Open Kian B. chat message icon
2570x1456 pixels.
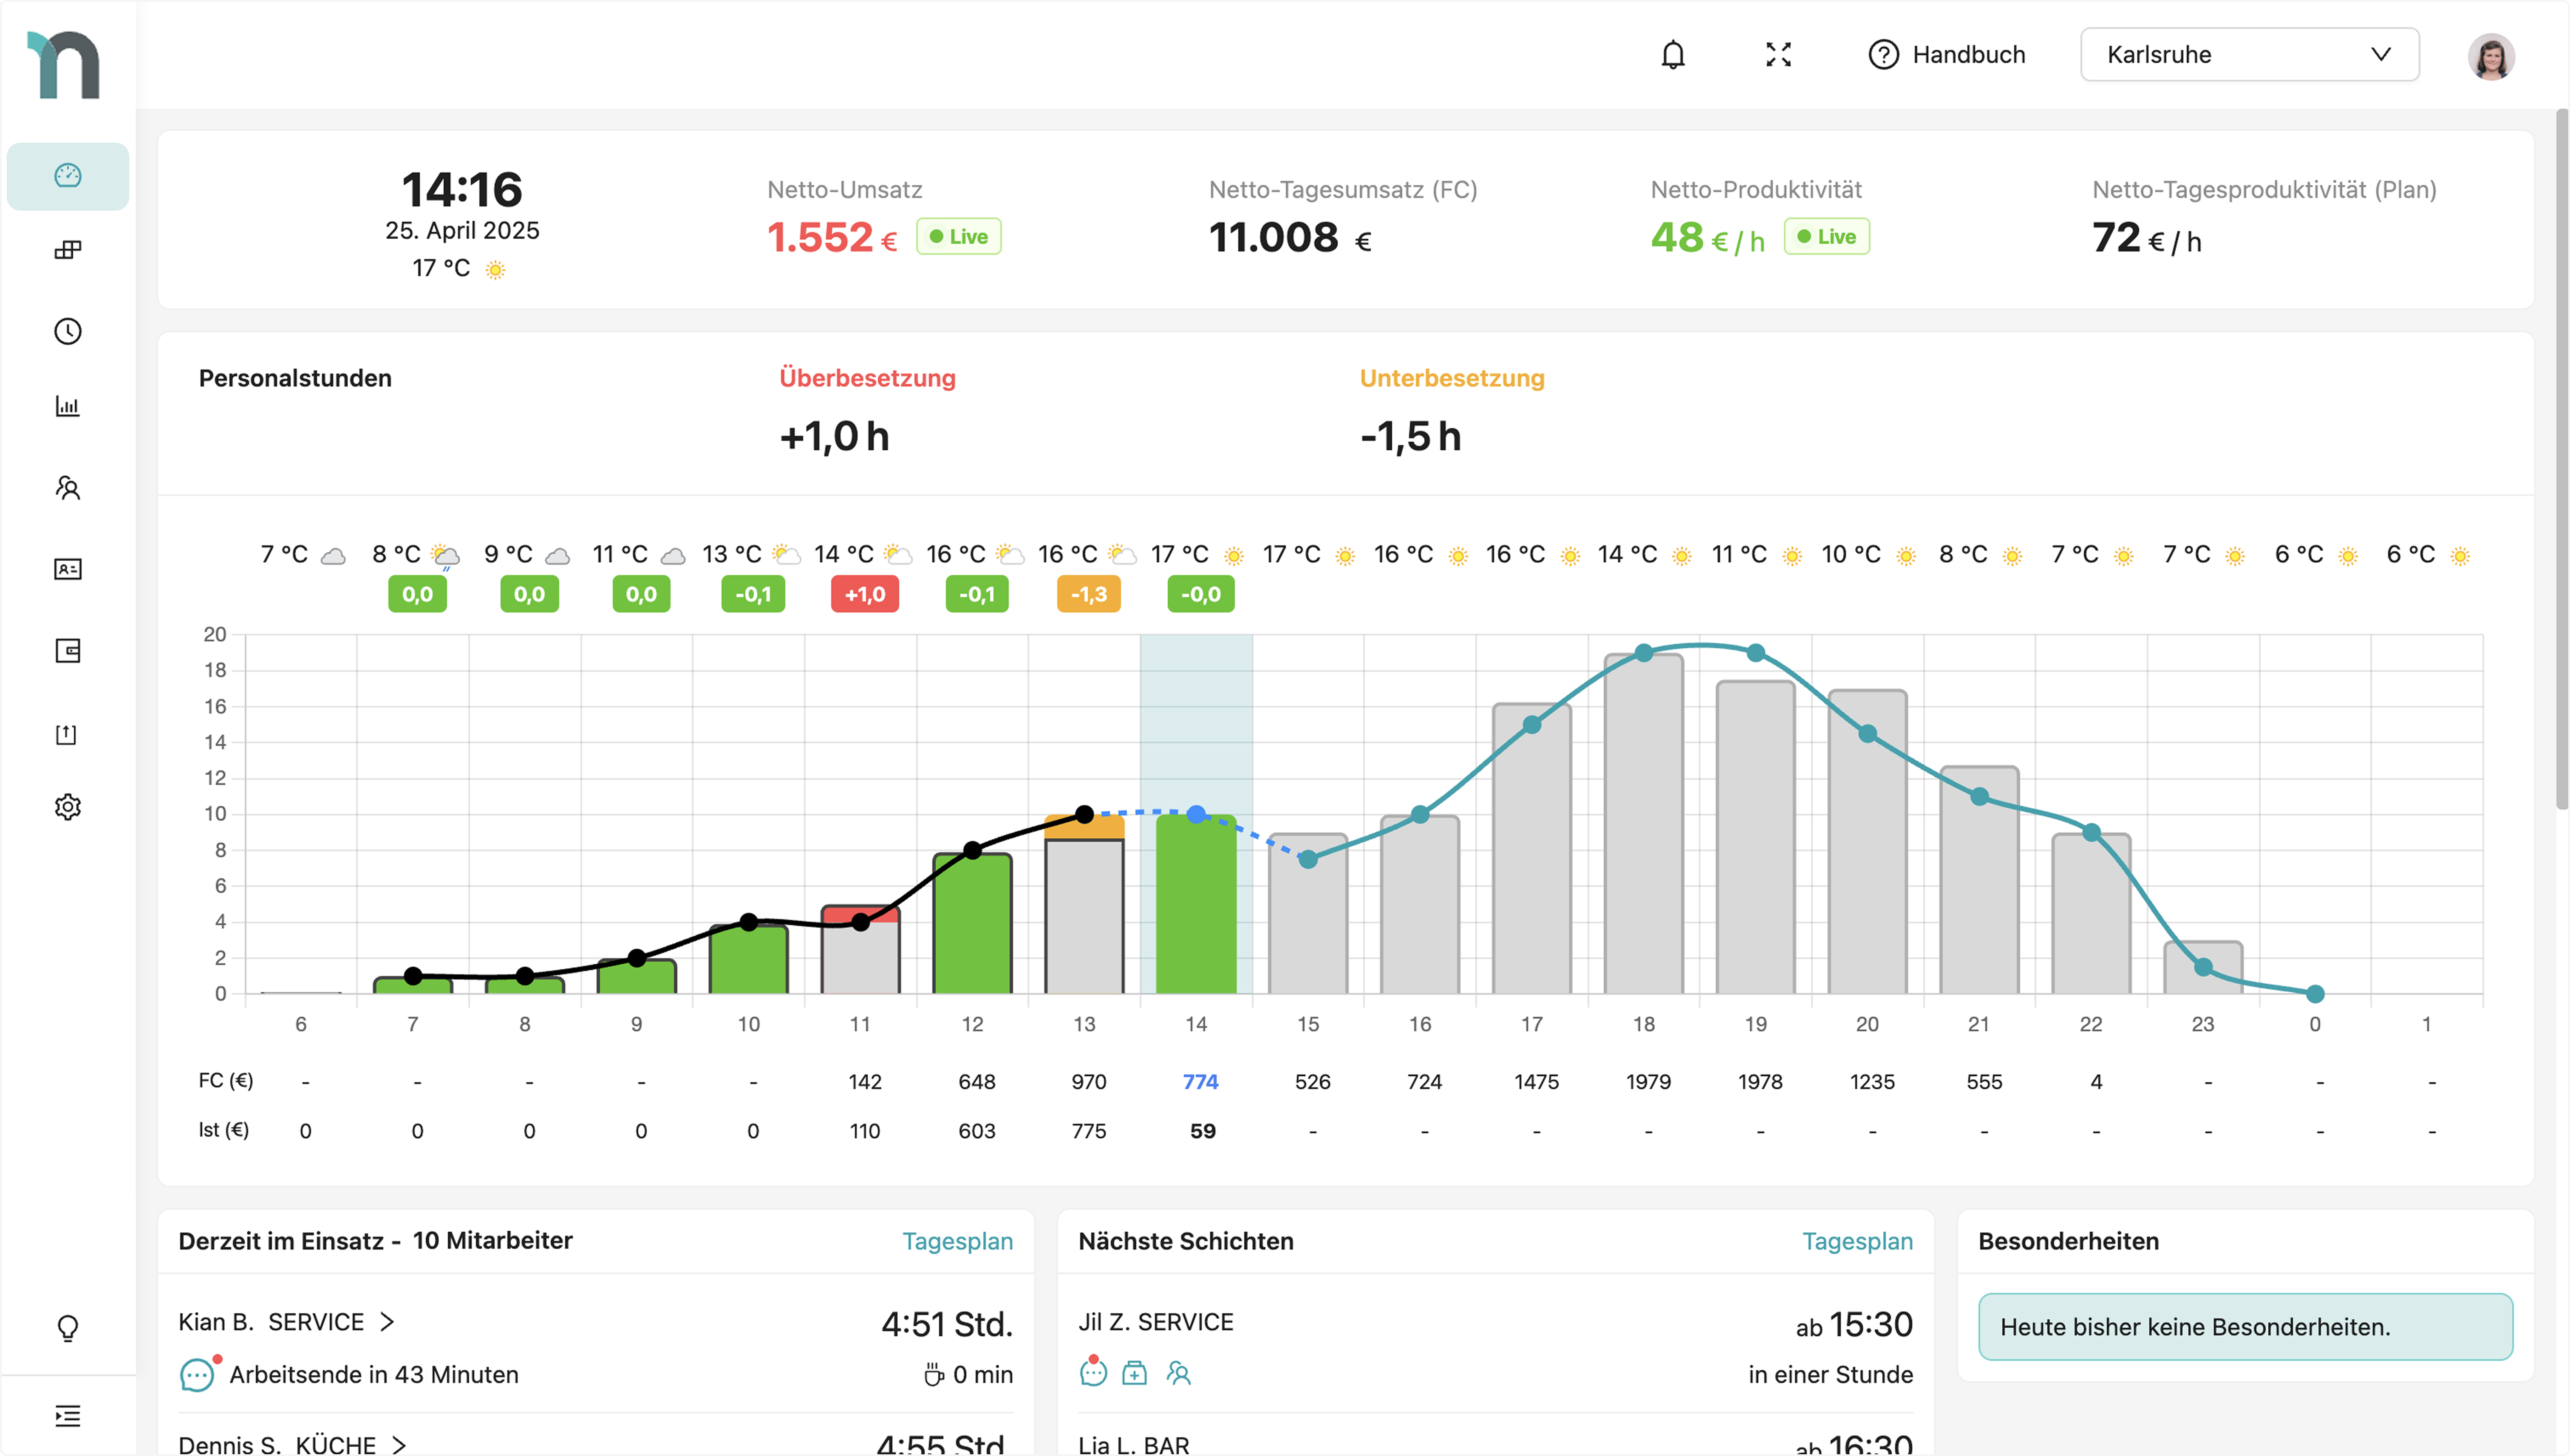(x=197, y=1375)
